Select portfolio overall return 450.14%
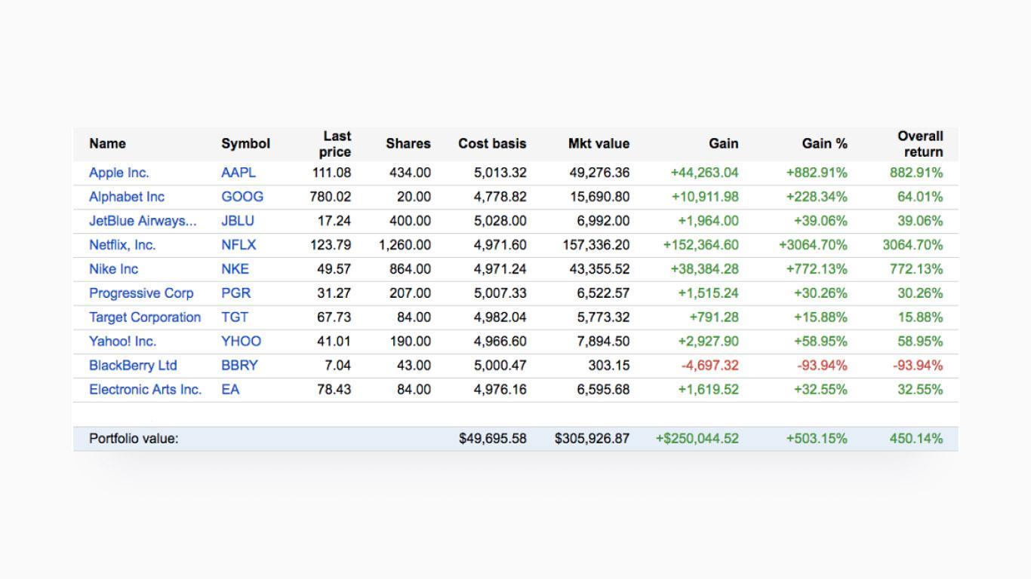 click(916, 439)
